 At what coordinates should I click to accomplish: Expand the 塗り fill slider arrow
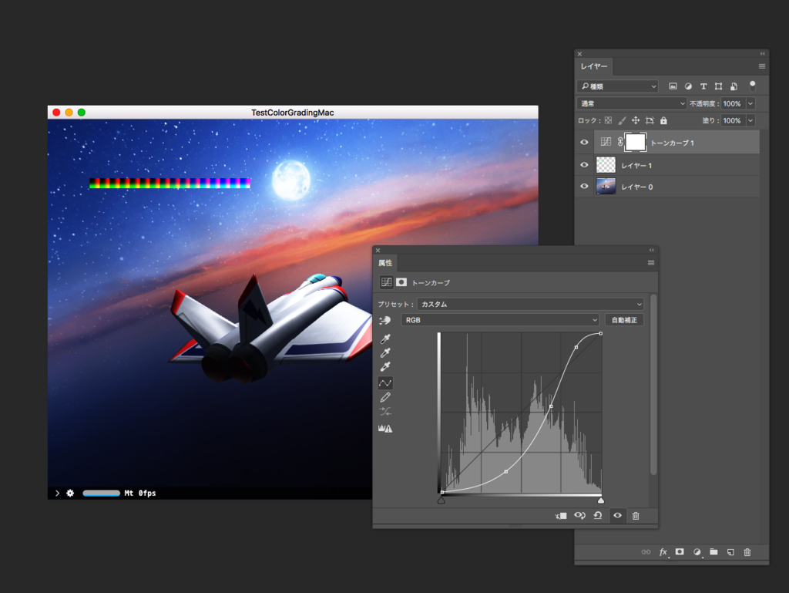[750, 120]
